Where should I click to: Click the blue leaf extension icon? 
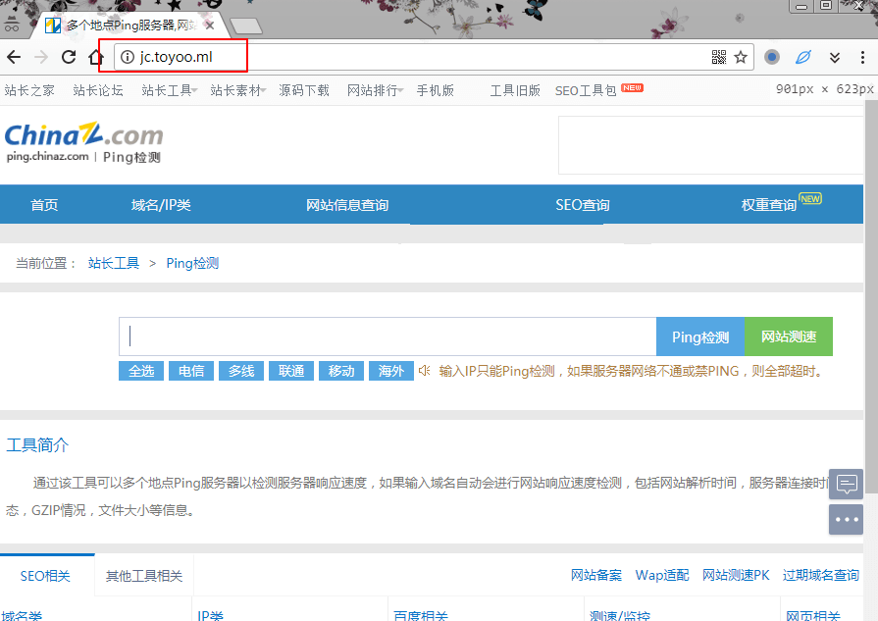coord(802,57)
